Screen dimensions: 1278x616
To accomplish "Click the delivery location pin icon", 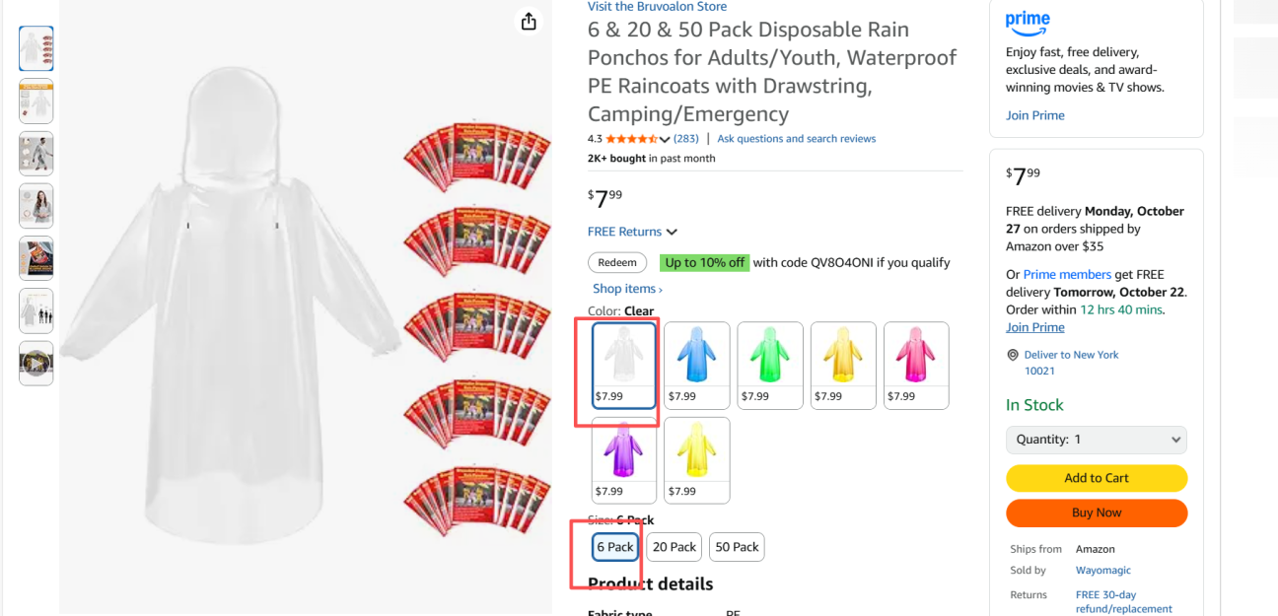I will point(1012,355).
